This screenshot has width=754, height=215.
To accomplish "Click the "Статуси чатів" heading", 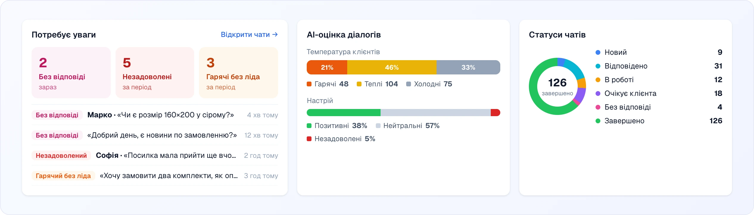I will pos(557,35).
